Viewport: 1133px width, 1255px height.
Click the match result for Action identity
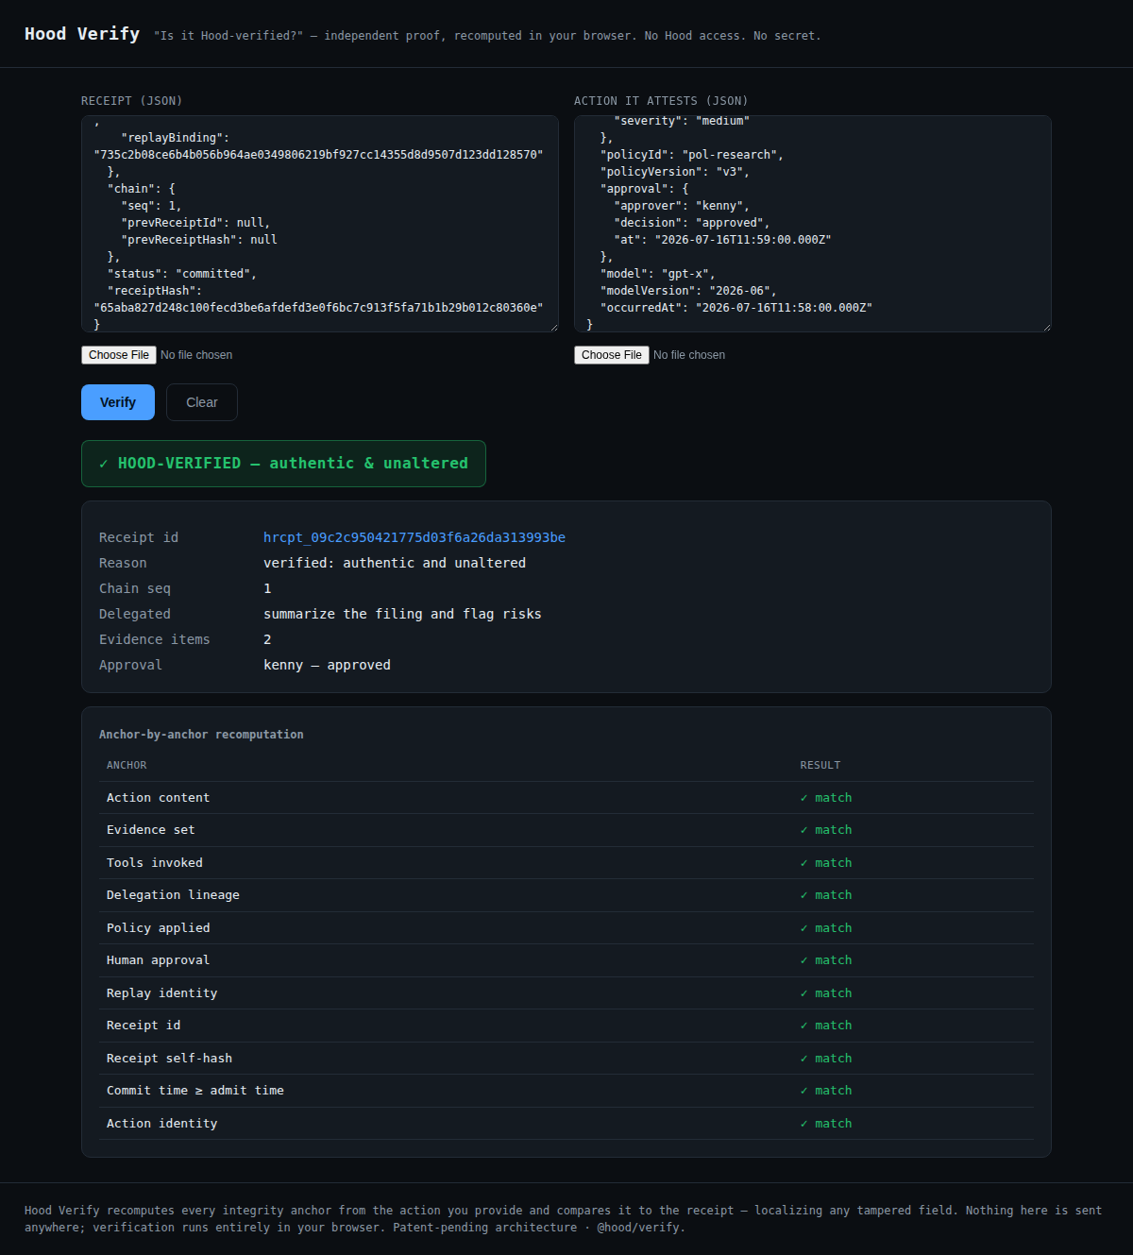pyautogui.click(x=826, y=1124)
